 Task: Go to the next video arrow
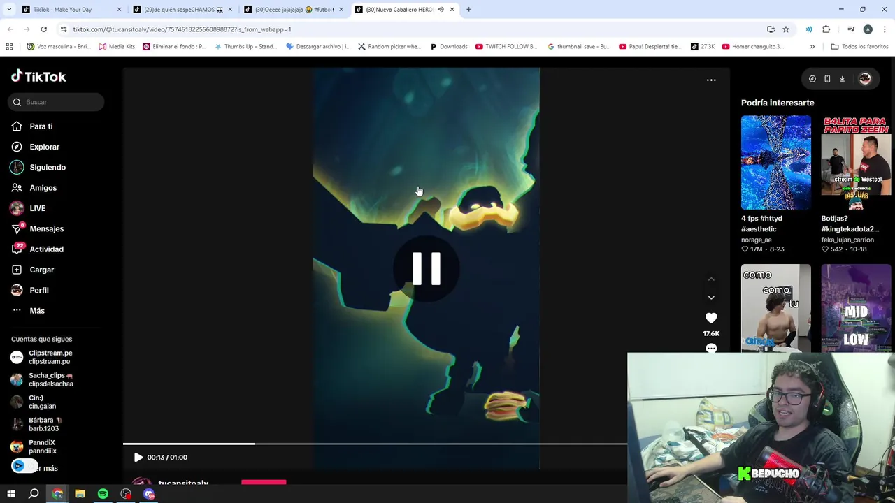[x=711, y=298]
